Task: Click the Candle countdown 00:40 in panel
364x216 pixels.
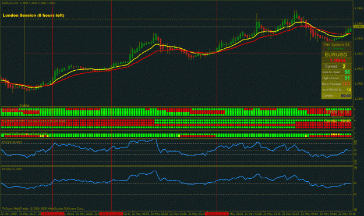Action: pos(346,96)
